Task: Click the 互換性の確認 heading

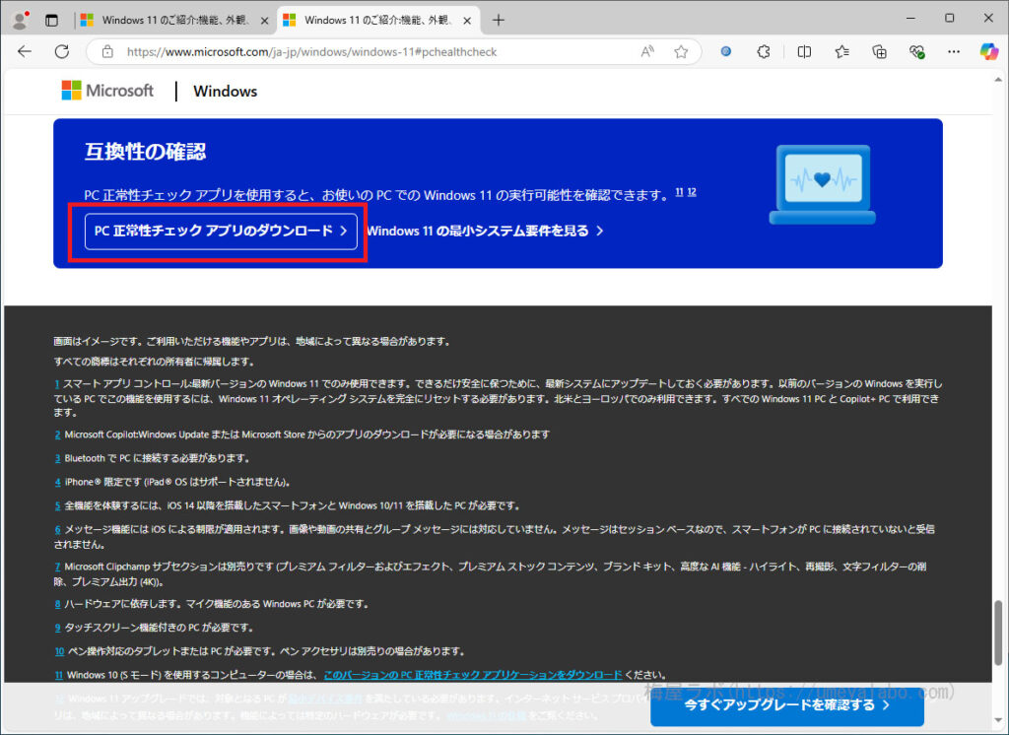Action: (x=146, y=152)
